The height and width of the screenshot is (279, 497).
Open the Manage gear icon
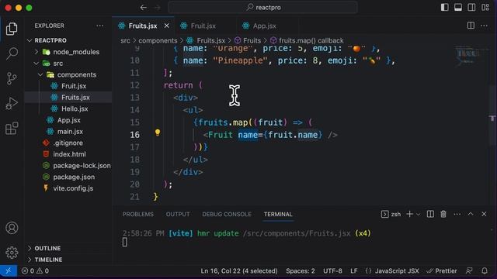point(12,253)
